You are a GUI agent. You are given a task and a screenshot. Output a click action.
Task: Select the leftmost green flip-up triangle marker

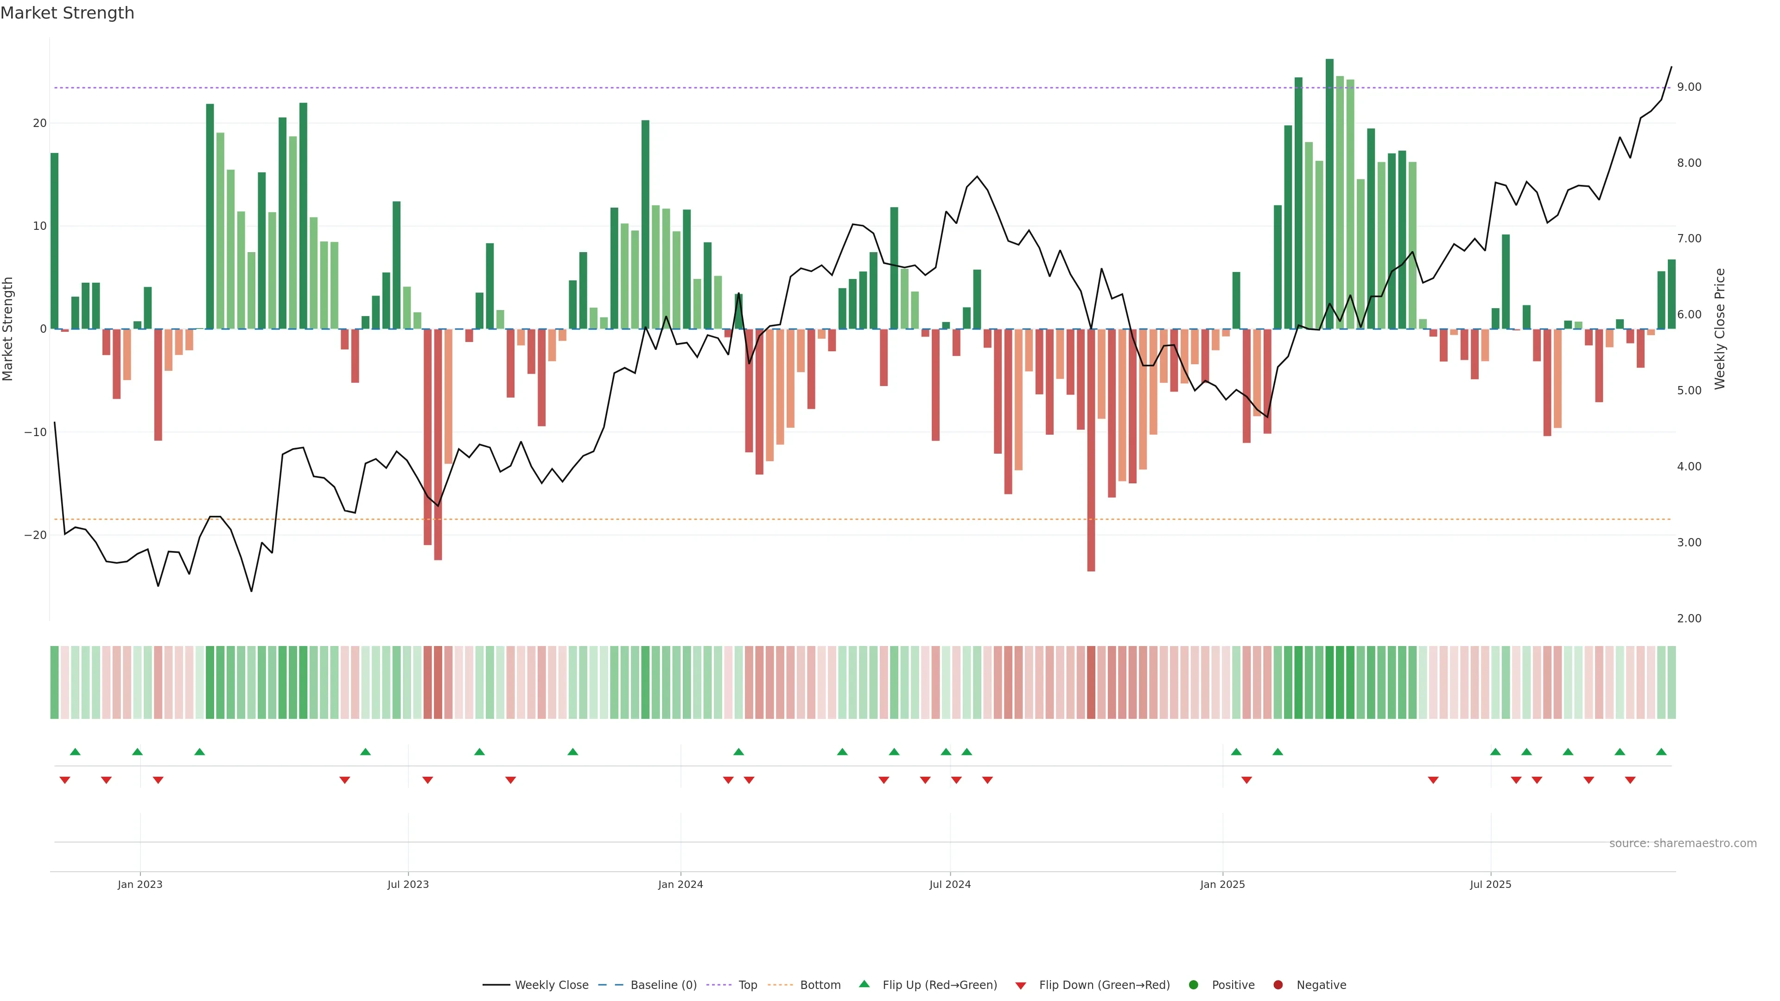pos(75,752)
